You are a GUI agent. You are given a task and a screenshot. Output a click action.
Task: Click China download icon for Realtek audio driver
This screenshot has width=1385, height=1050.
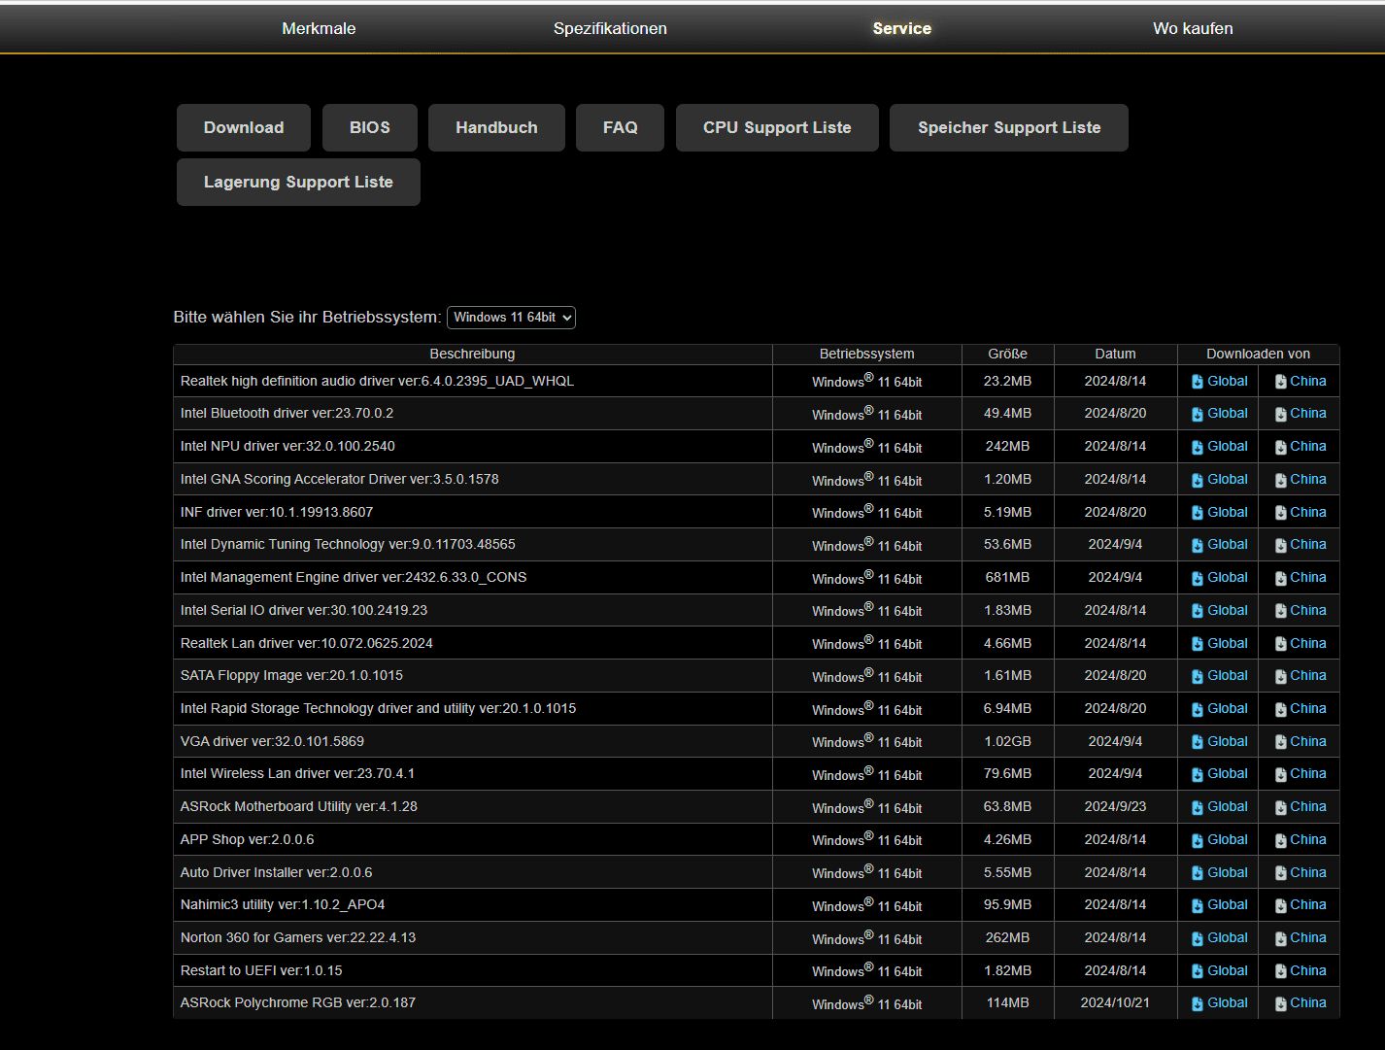pos(1281,382)
